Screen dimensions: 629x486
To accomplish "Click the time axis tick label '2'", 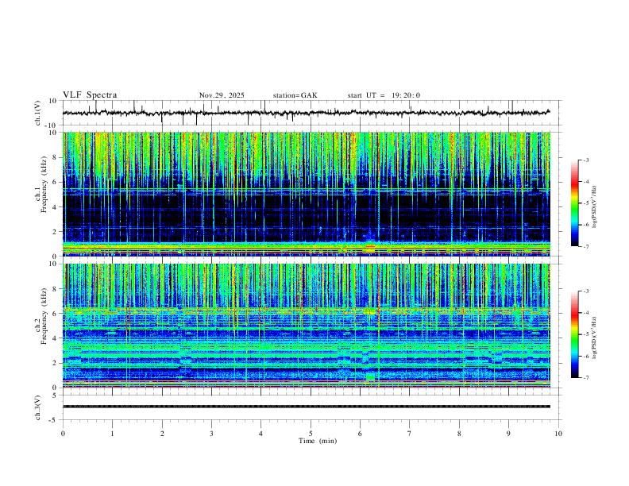I will pos(162,434).
